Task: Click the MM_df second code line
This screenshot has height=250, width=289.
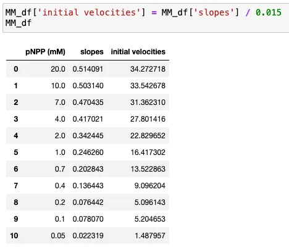Action: pos(19,23)
